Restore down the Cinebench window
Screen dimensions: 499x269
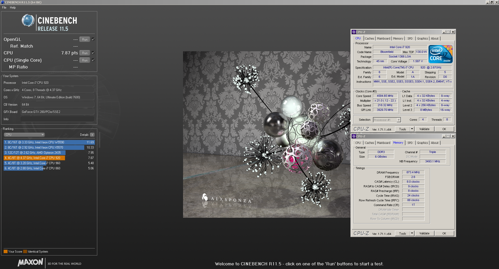[492, 2]
